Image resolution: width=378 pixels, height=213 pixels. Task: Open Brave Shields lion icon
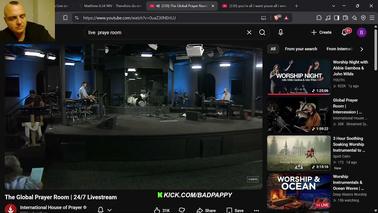click(277, 18)
